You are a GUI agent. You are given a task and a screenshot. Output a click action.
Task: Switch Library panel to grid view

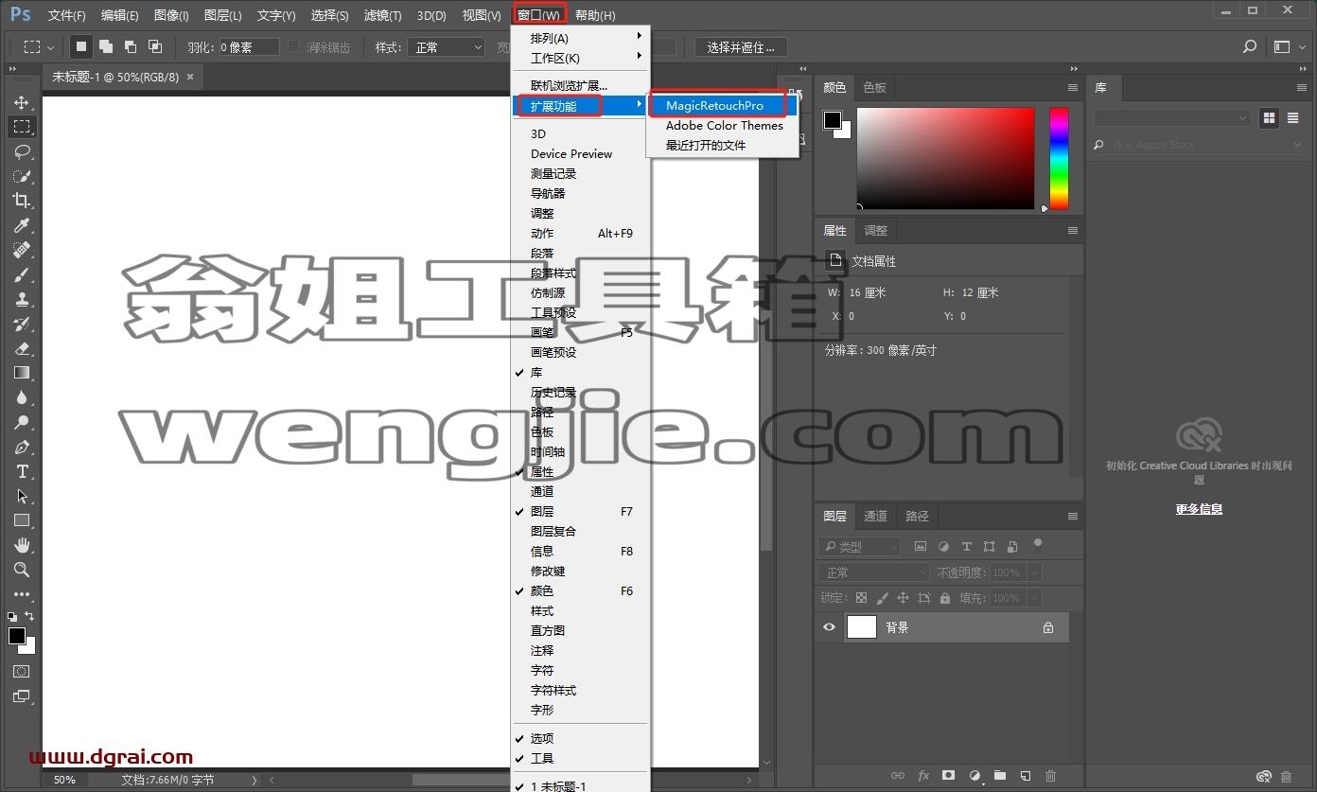click(1269, 117)
